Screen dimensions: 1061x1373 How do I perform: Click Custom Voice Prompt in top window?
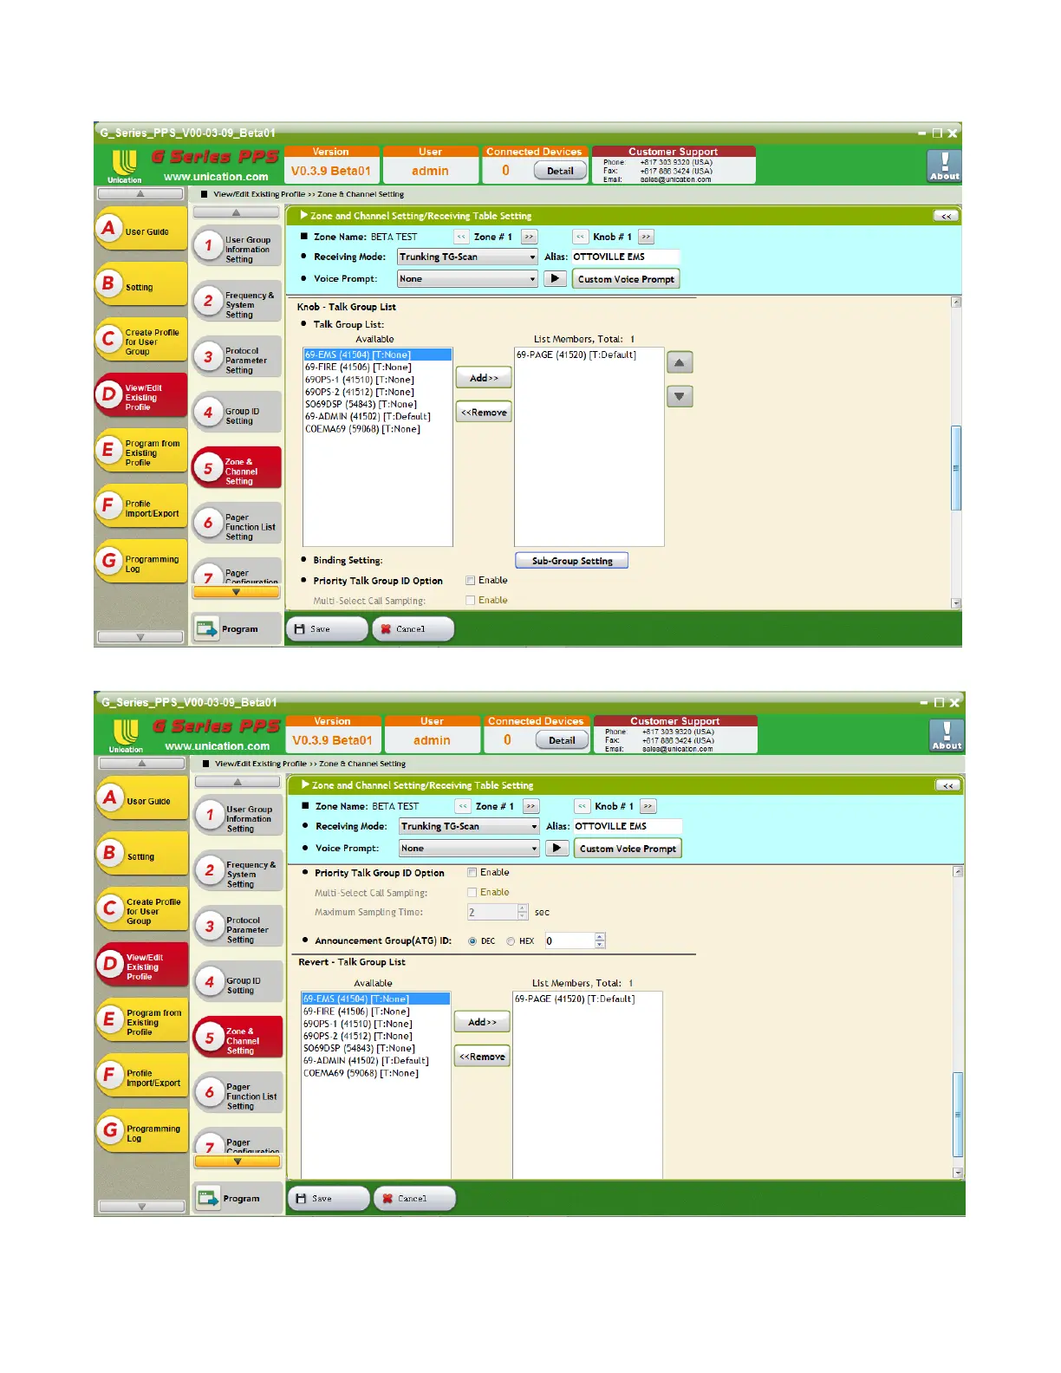[x=626, y=279]
